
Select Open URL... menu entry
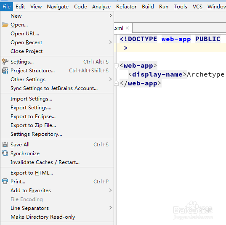pyautogui.click(x=57, y=34)
